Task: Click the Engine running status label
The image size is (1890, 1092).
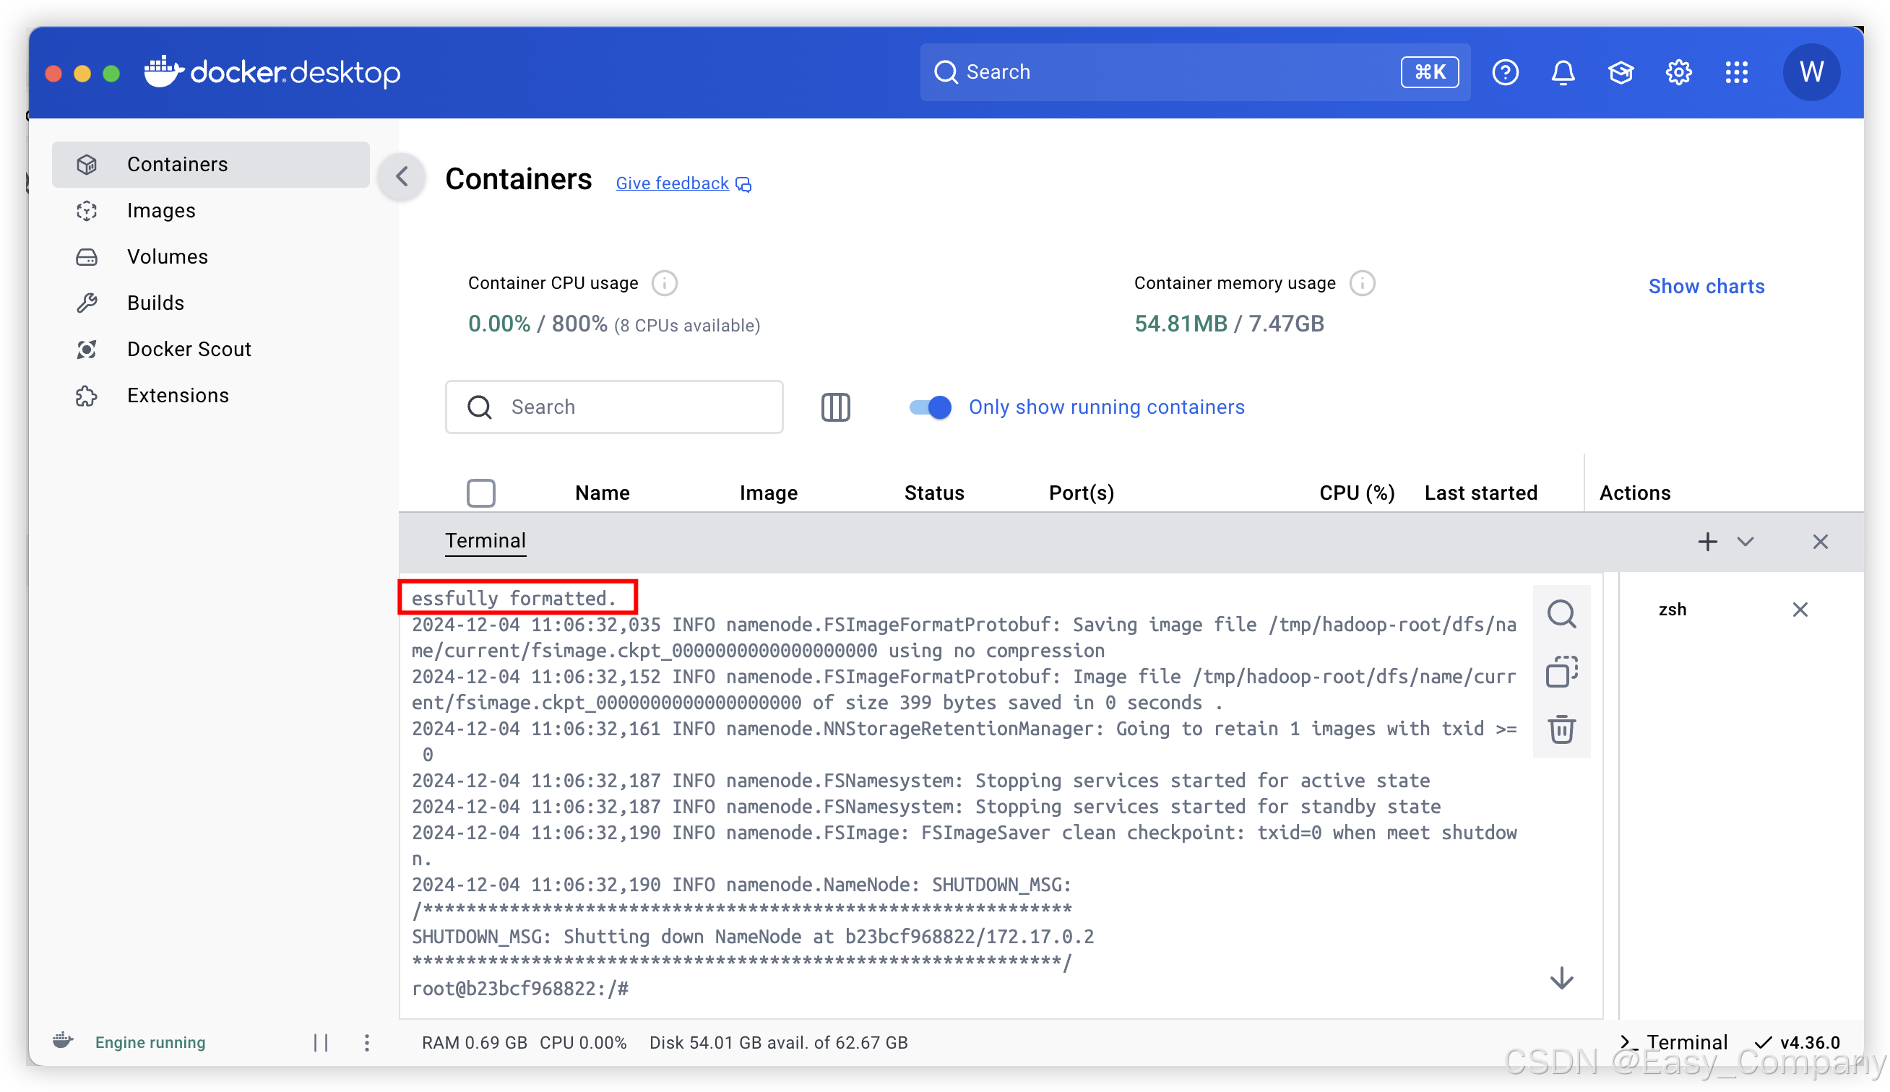Action: [x=150, y=1041]
